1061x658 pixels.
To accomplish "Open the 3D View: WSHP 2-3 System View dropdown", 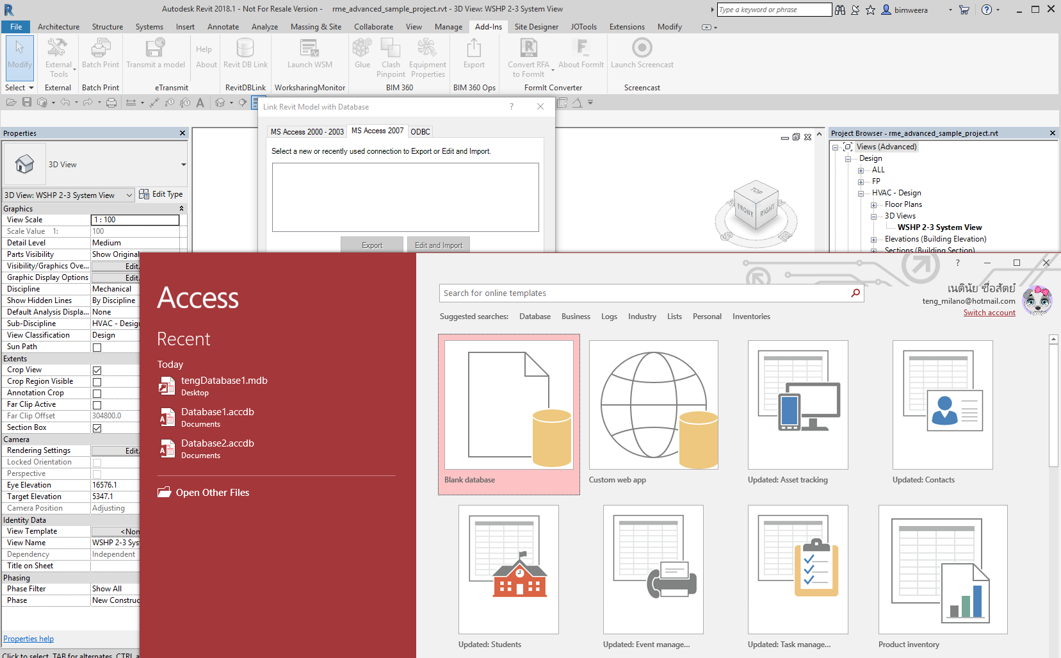I will (129, 195).
